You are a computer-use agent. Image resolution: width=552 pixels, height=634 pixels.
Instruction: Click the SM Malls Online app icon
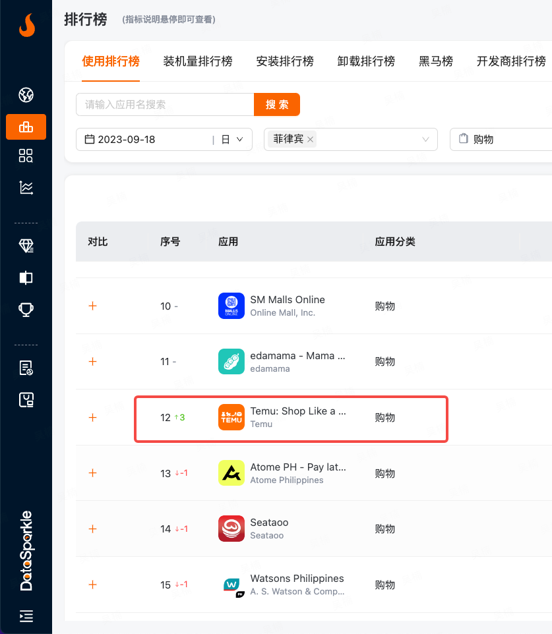pyautogui.click(x=231, y=306)
